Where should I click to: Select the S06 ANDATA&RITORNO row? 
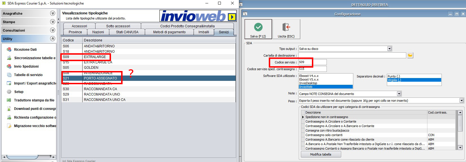148,46
